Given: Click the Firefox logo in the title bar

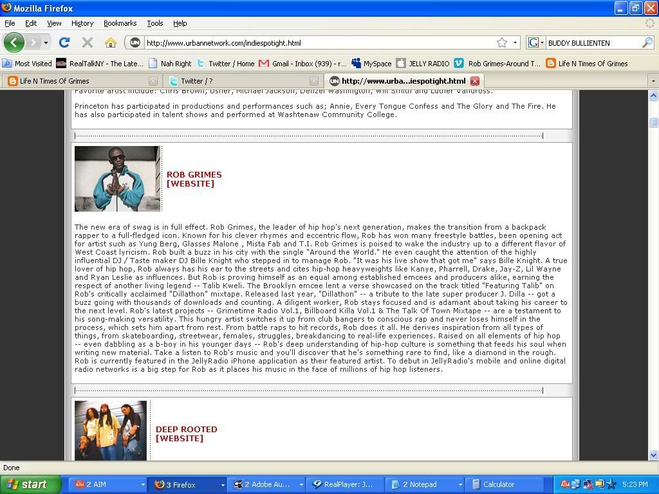Looking at the screenshot, I should pyautogui.click(x=6, y=8).
